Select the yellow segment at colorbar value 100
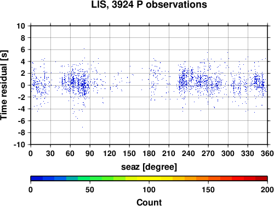Screen dimensions: 274x206 [x=149, y=179]
